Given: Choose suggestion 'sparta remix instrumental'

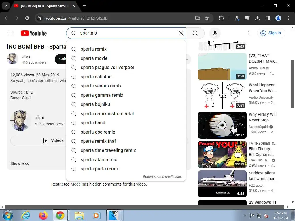Looking at the screenshot, I should coord(126,113).
